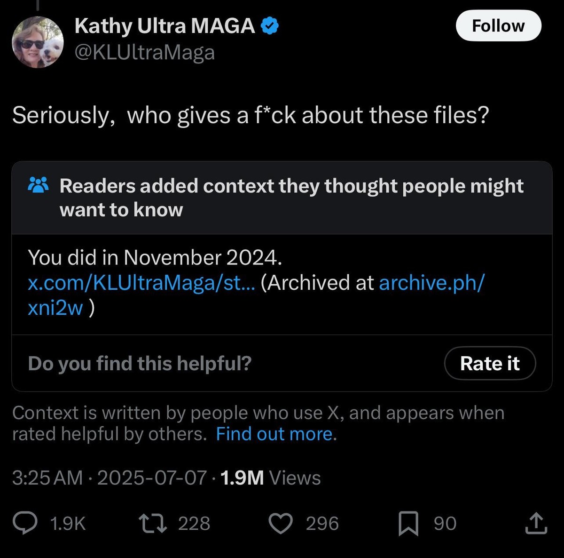
Task: Click the repost icon
Action: click(x=153, y=523)
